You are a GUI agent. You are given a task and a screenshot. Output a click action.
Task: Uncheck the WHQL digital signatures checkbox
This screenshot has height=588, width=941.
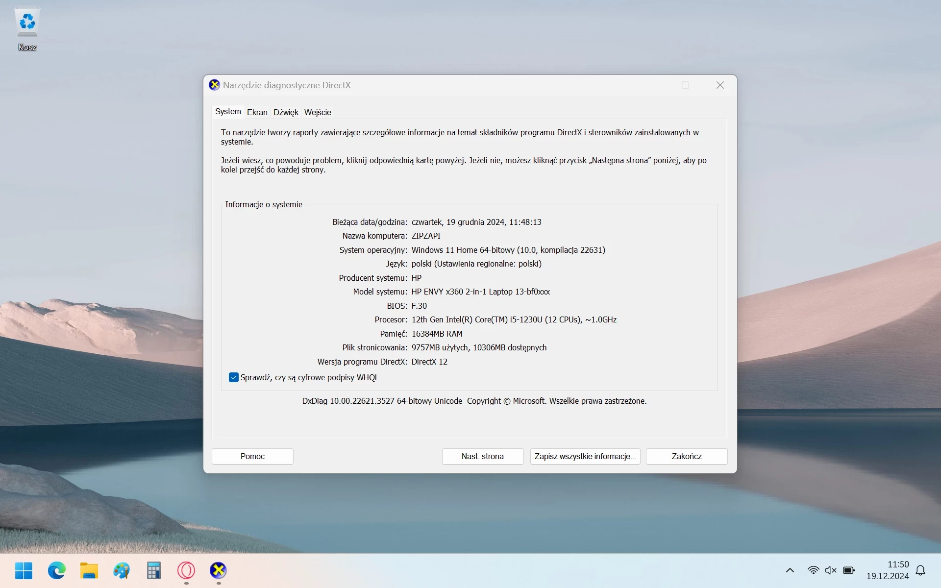click(x=234, y=377)
